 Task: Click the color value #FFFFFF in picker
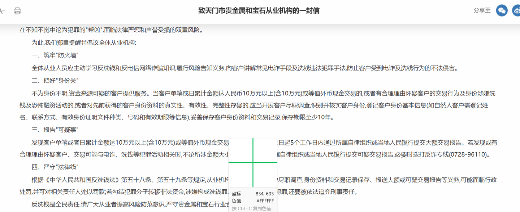265,201
